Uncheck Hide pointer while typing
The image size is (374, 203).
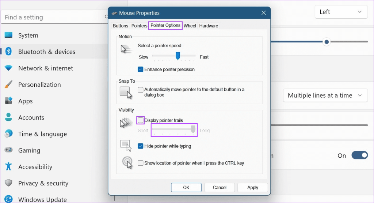(140, 146)
